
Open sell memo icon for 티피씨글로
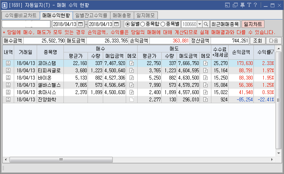[x=205, y=70]
